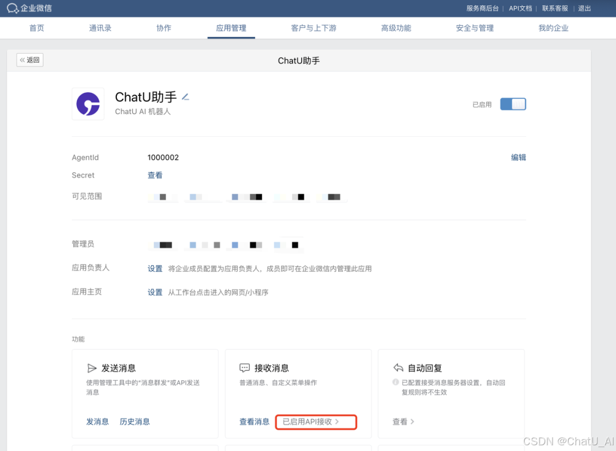The width and height of the screenshot is (616, 451).
Task: Go back with the 返回 button
Action: pos(30,60)
